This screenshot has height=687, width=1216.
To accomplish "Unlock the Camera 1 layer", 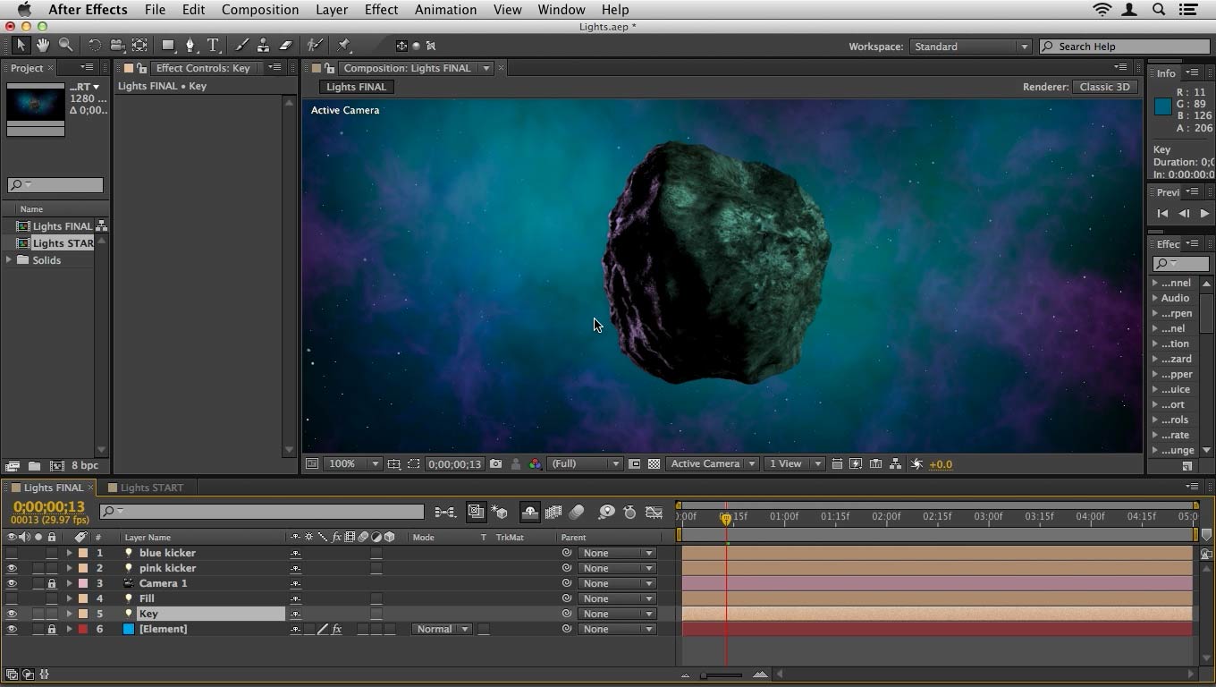I will coord(52,583).
